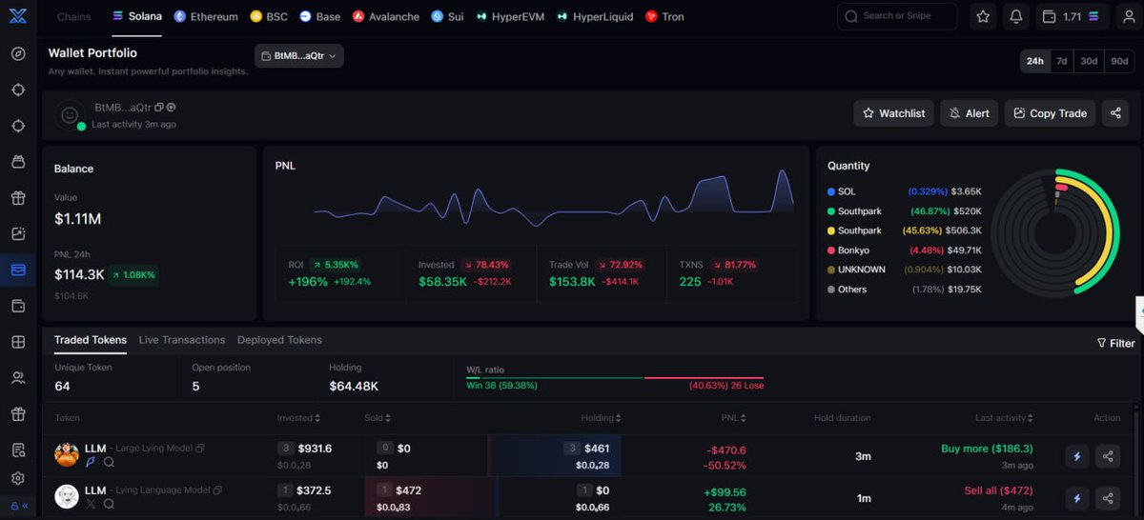
Task: Click the quick-buy lightning icon for Lying Language Model
Action: tap(1077, 498)
